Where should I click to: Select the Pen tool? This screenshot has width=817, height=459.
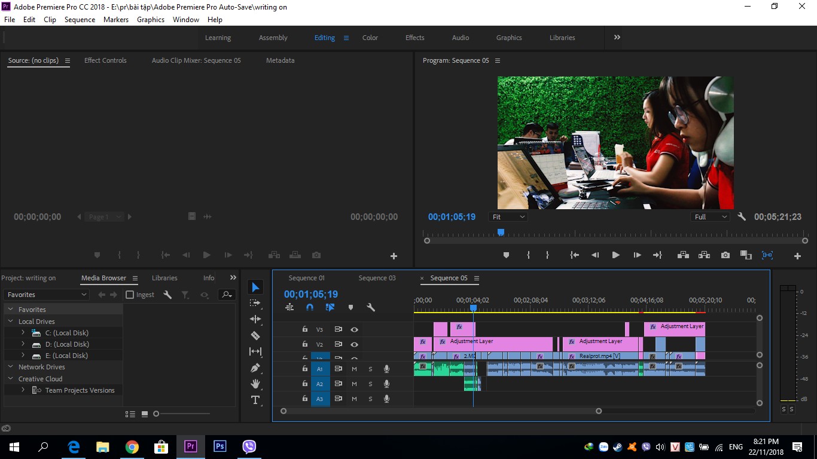[255, 368]
